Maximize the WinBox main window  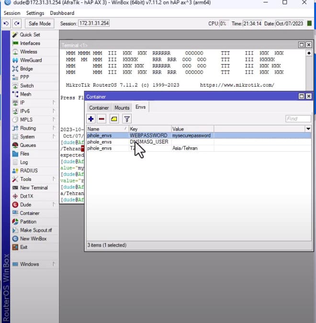coord(285,2)
